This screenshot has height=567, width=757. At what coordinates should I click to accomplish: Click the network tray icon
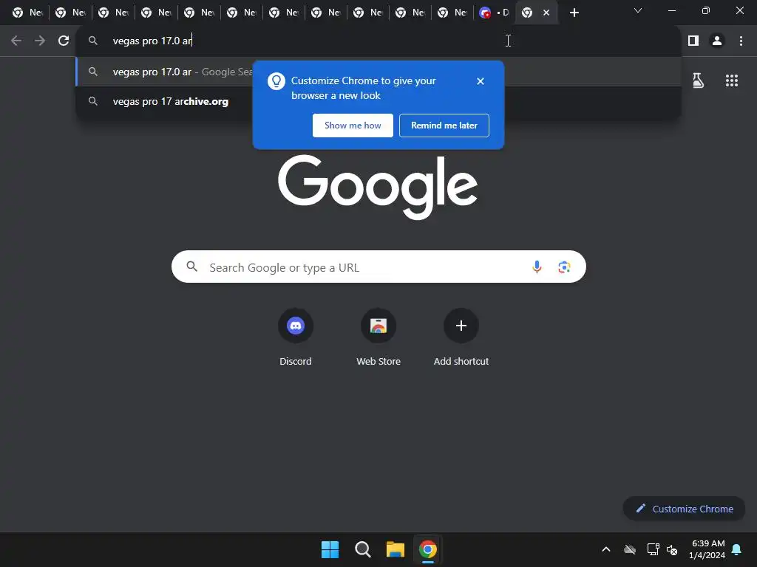[x=653, y=549]
